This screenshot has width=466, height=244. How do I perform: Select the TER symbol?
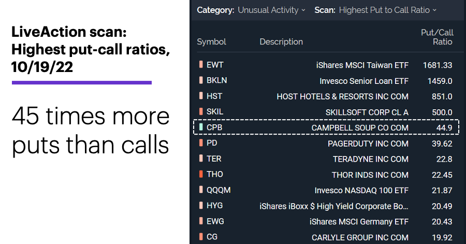[x=214, y=159]
